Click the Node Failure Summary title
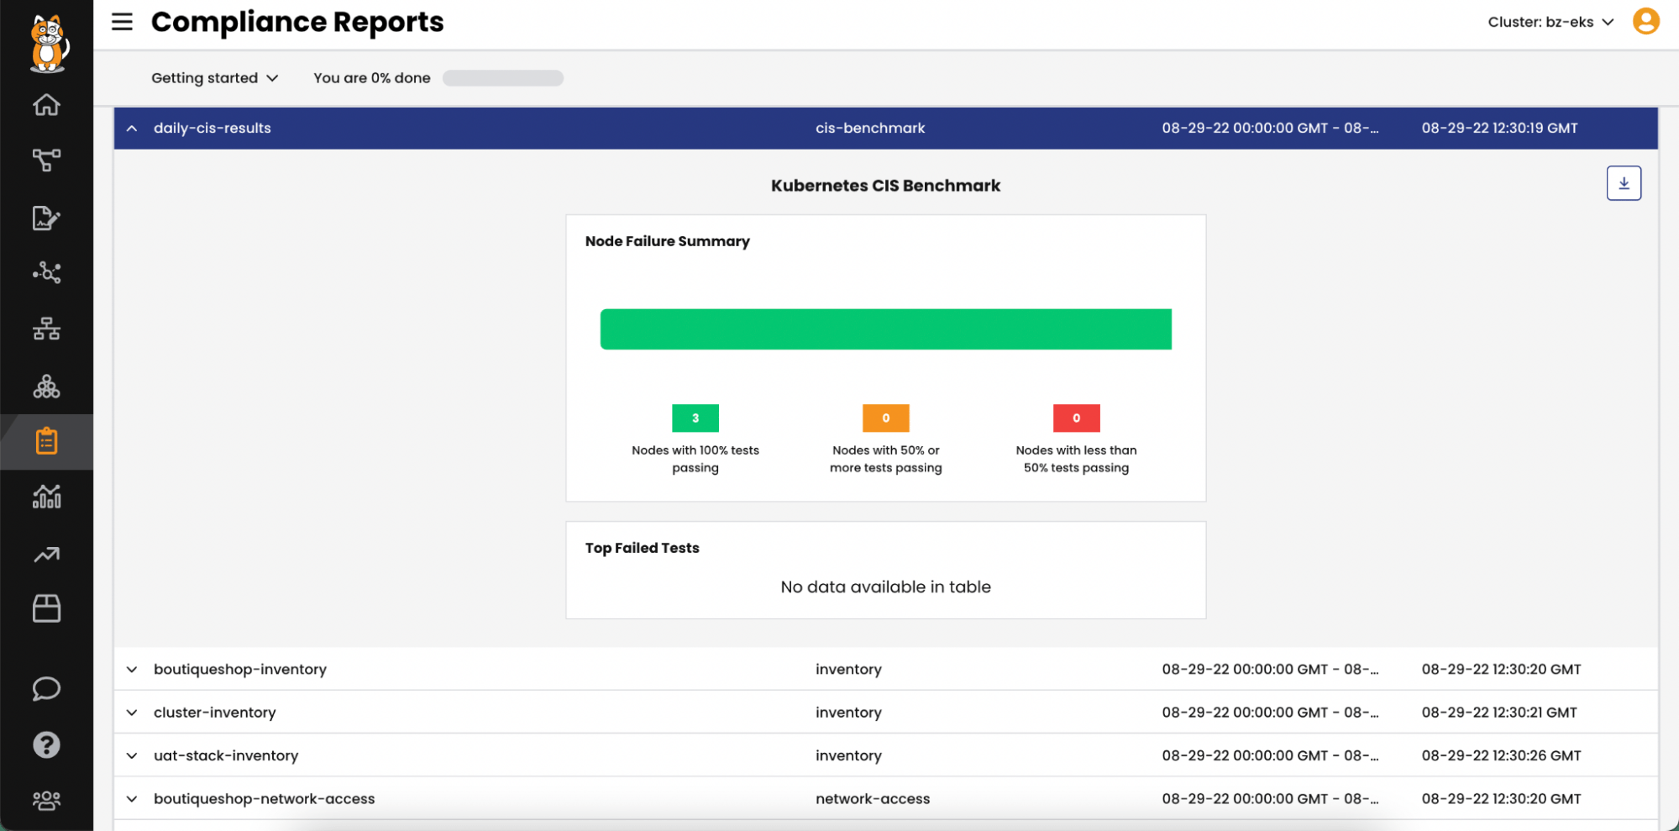The height and width of the screenshot is (831, 1679). [667, 241]
